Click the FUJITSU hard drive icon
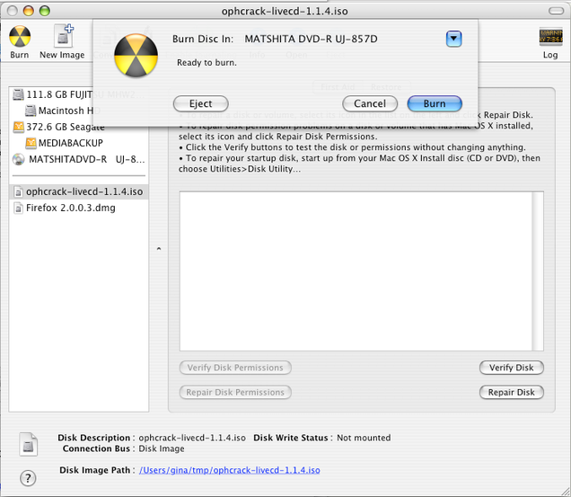571x497 pixels. tap(18, 94)
